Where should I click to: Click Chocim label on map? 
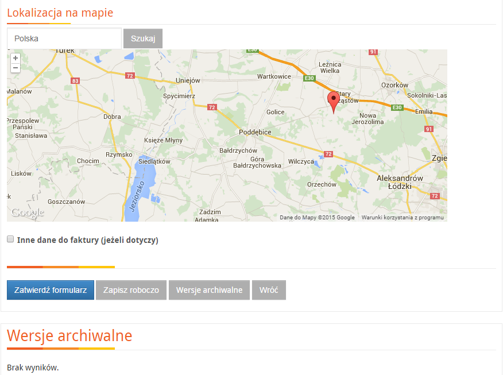[88, 161]
